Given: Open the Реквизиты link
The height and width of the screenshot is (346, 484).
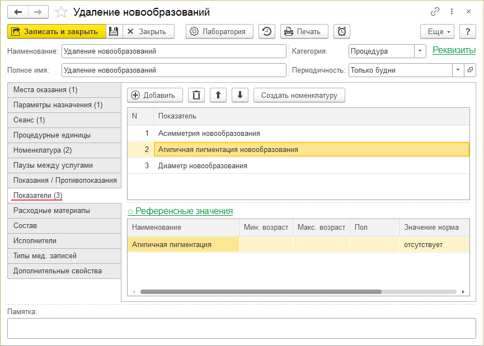Looking at the screenshot, I should [x=454, y=50].
